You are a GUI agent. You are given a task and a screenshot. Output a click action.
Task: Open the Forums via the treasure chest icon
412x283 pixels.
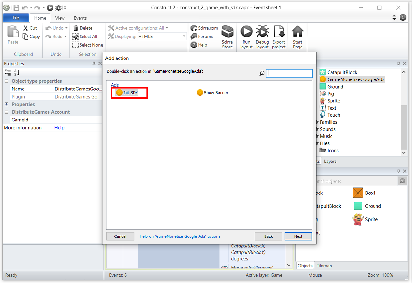[194, 37]
